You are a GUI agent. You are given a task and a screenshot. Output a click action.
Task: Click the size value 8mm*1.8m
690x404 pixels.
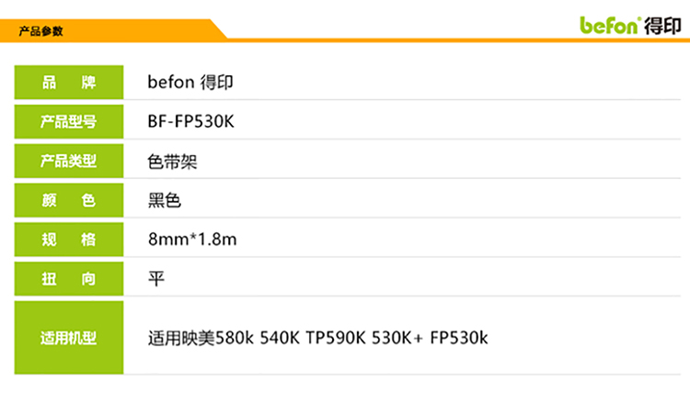click(193, 240)
